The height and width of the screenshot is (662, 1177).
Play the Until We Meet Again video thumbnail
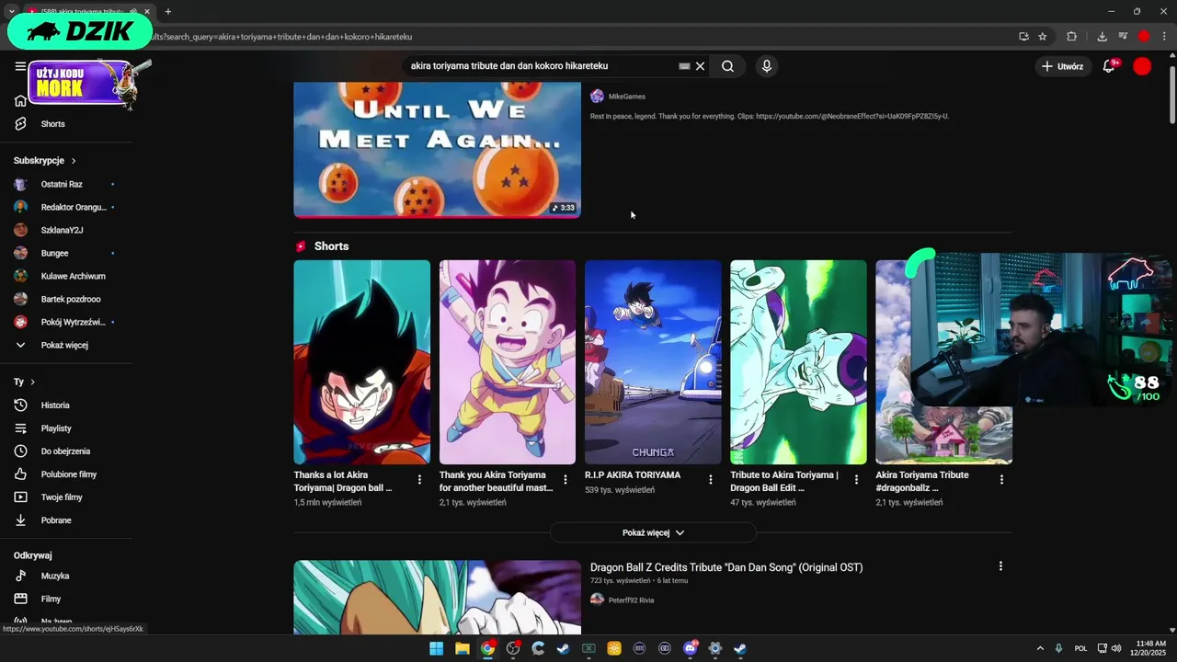(x=437, y=150)
